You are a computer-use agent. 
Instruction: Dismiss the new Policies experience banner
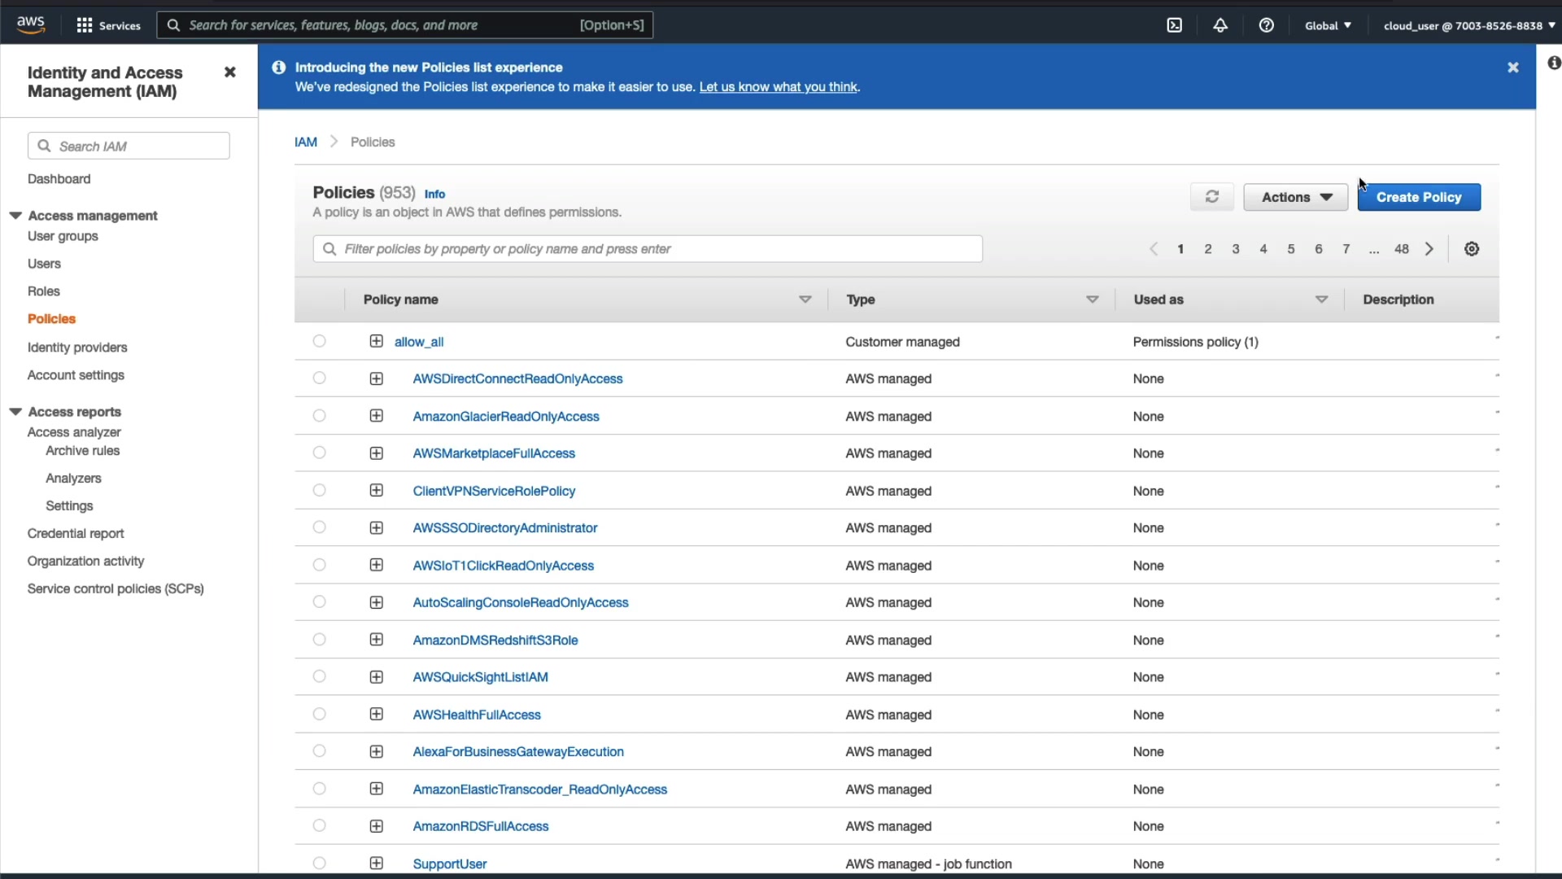click(x=1512, y=68)
